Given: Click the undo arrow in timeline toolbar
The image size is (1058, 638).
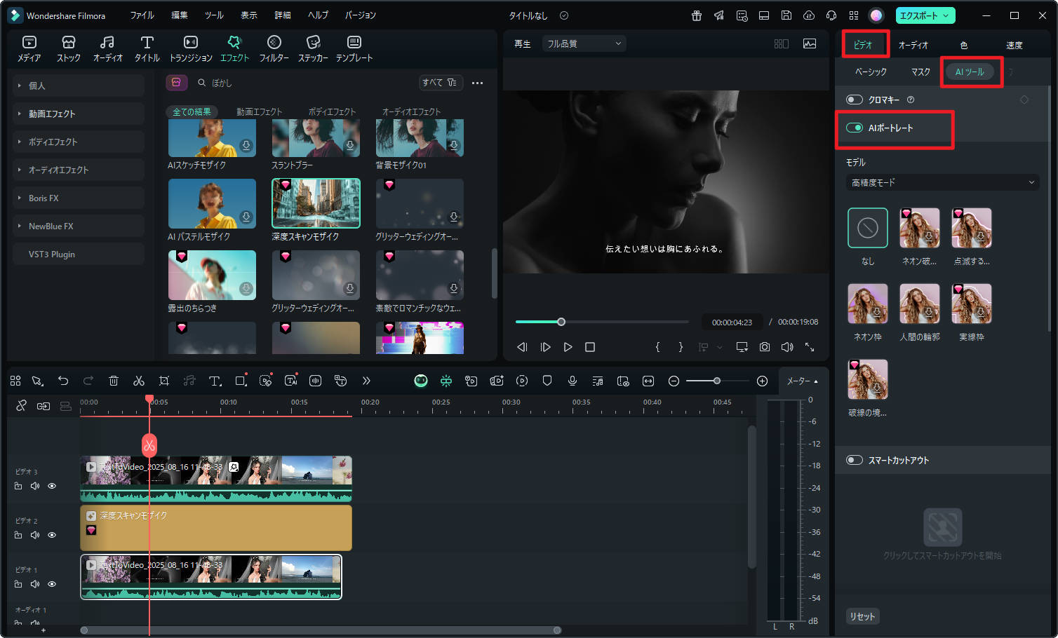Looking at the screenshot, I should tap(63, 381).
